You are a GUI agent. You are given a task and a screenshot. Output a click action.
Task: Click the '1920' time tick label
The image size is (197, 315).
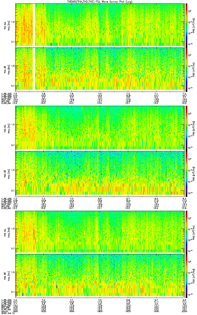click(x=128, y=311)
